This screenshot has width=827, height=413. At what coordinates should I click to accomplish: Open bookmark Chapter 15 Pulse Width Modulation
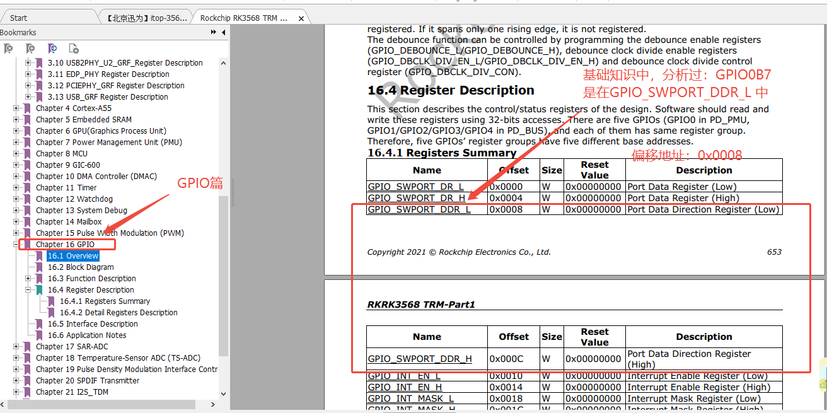click(110, 233)
